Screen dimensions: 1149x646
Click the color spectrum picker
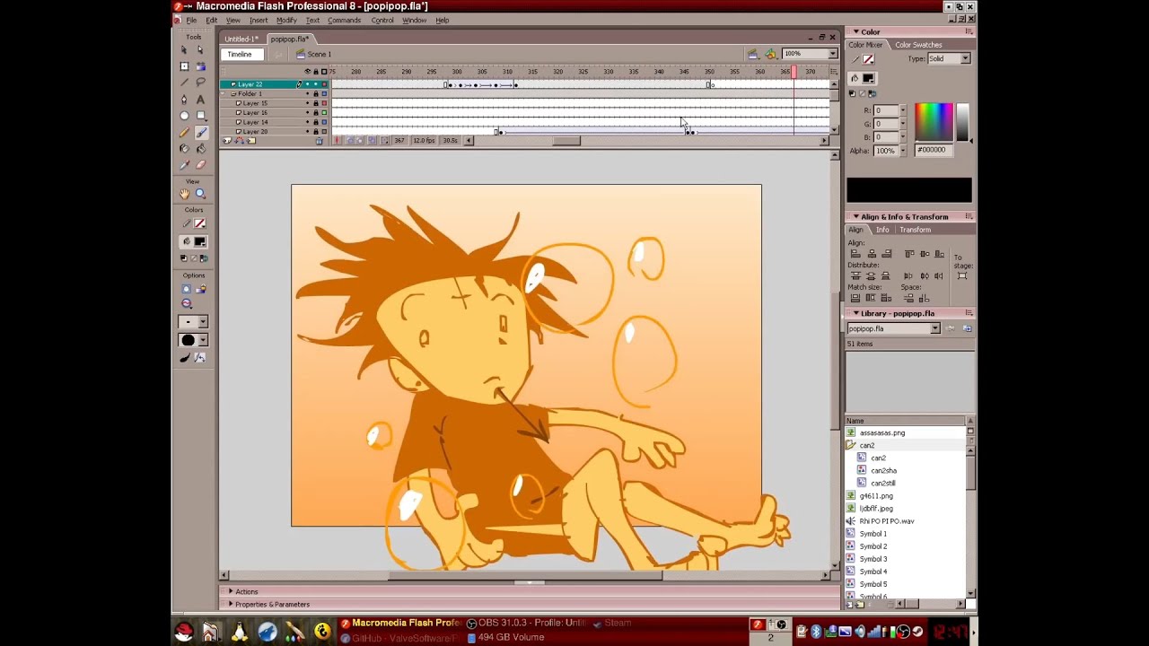[x=934, y=122]
